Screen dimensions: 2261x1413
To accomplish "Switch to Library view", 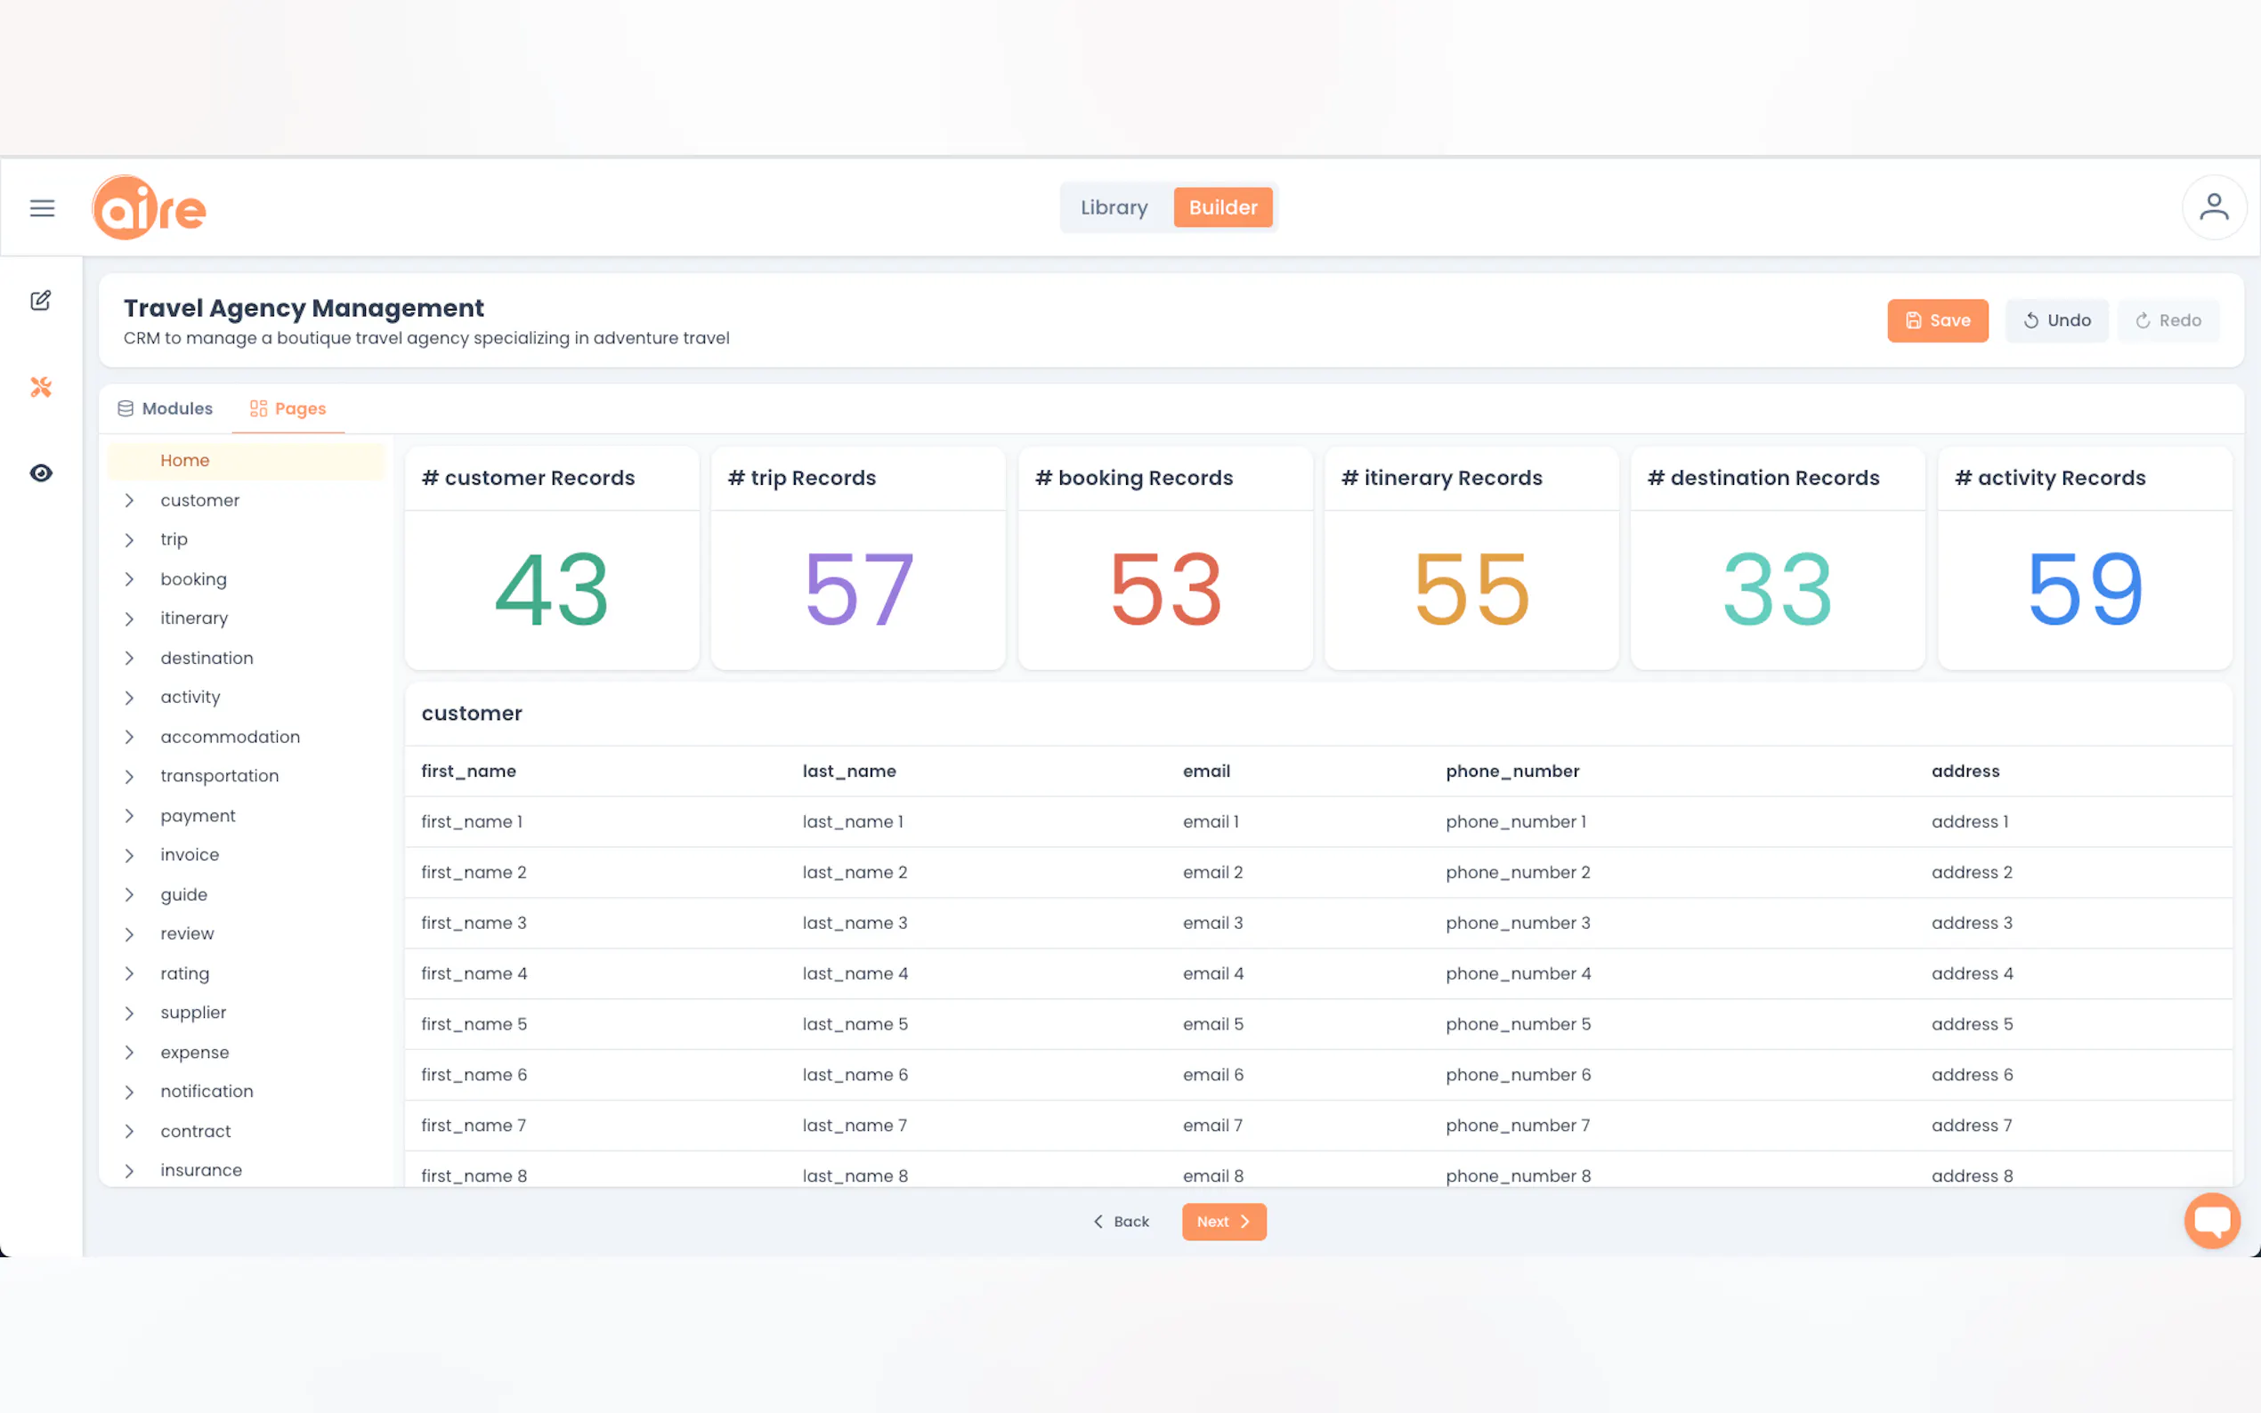I will pos(1114,207).
